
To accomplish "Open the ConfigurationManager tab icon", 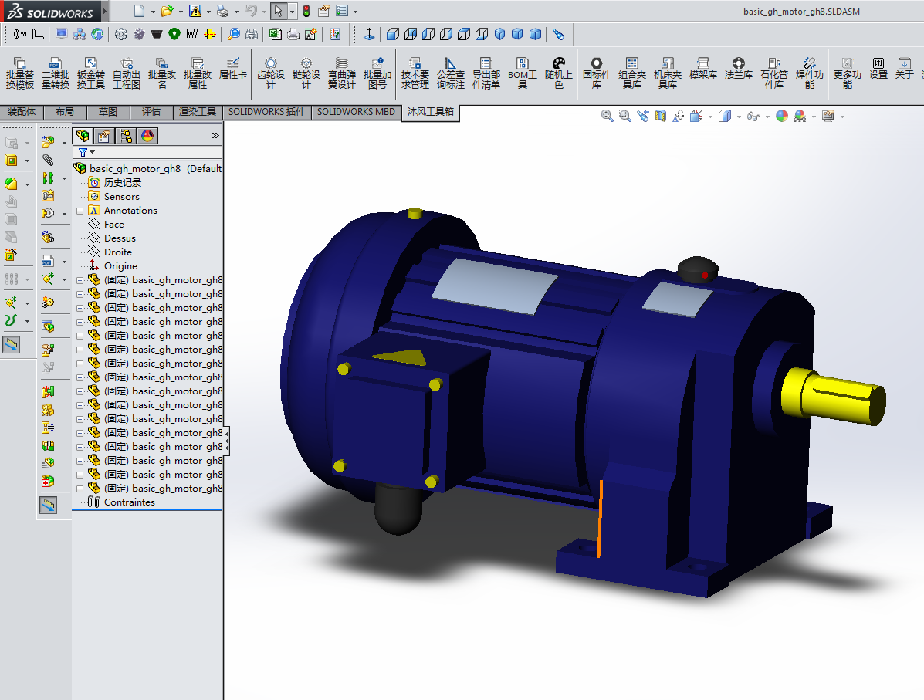I will click(x=126, y=136).
